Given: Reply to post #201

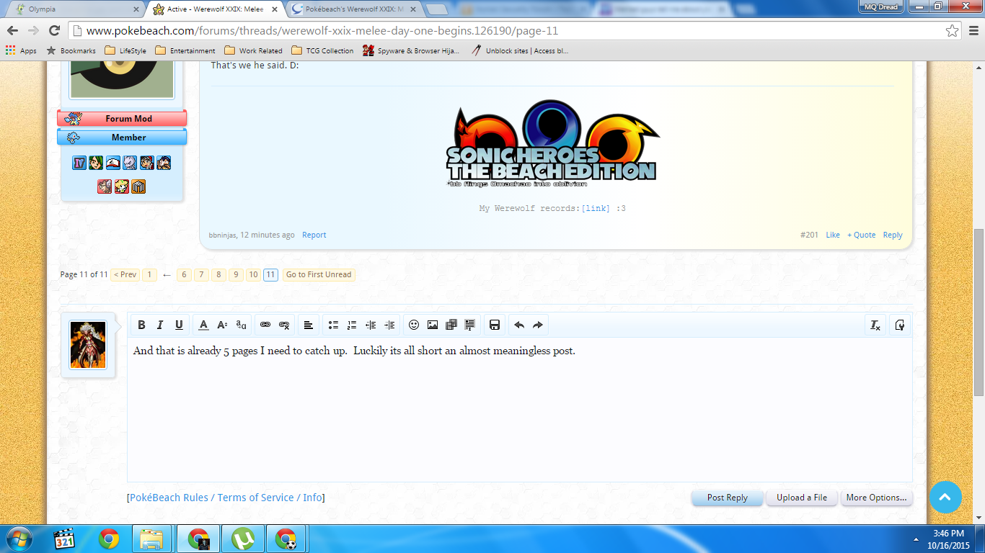Looking at the screenshot, I should [893, 235].
